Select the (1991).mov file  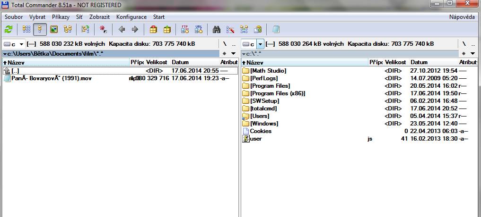click(120, 78)
